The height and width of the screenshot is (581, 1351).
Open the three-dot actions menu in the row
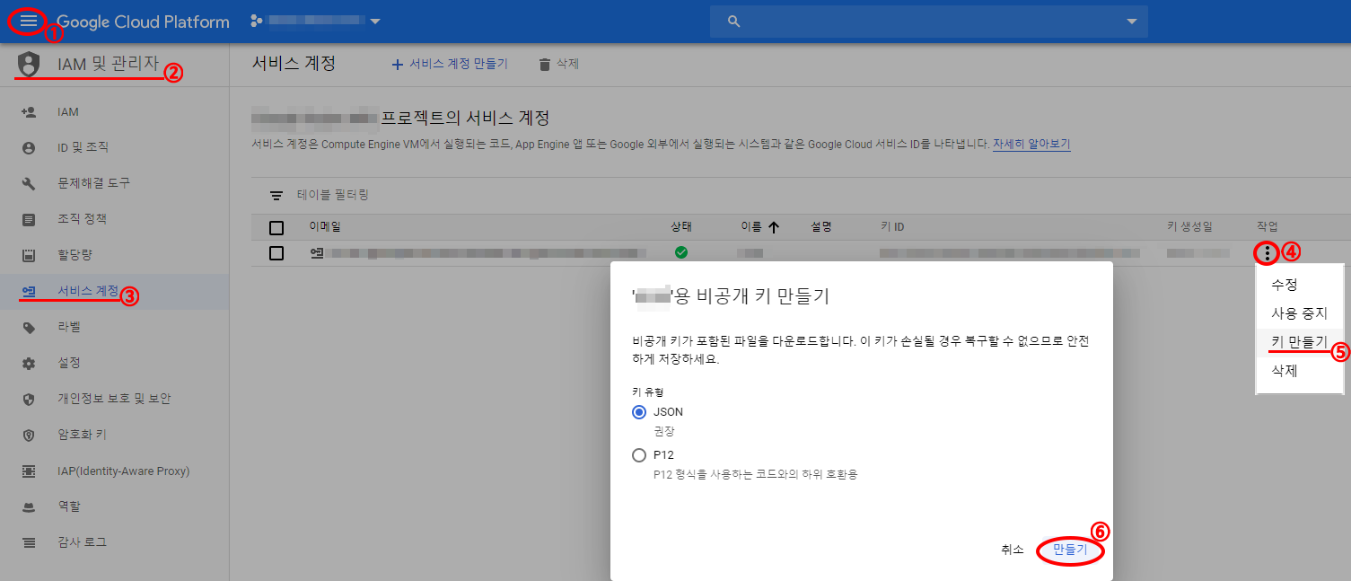1267,253
